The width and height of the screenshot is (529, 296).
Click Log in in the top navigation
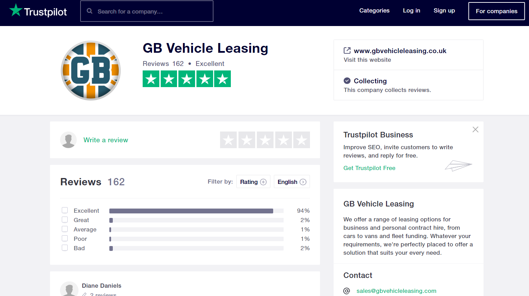coord(411,11)
